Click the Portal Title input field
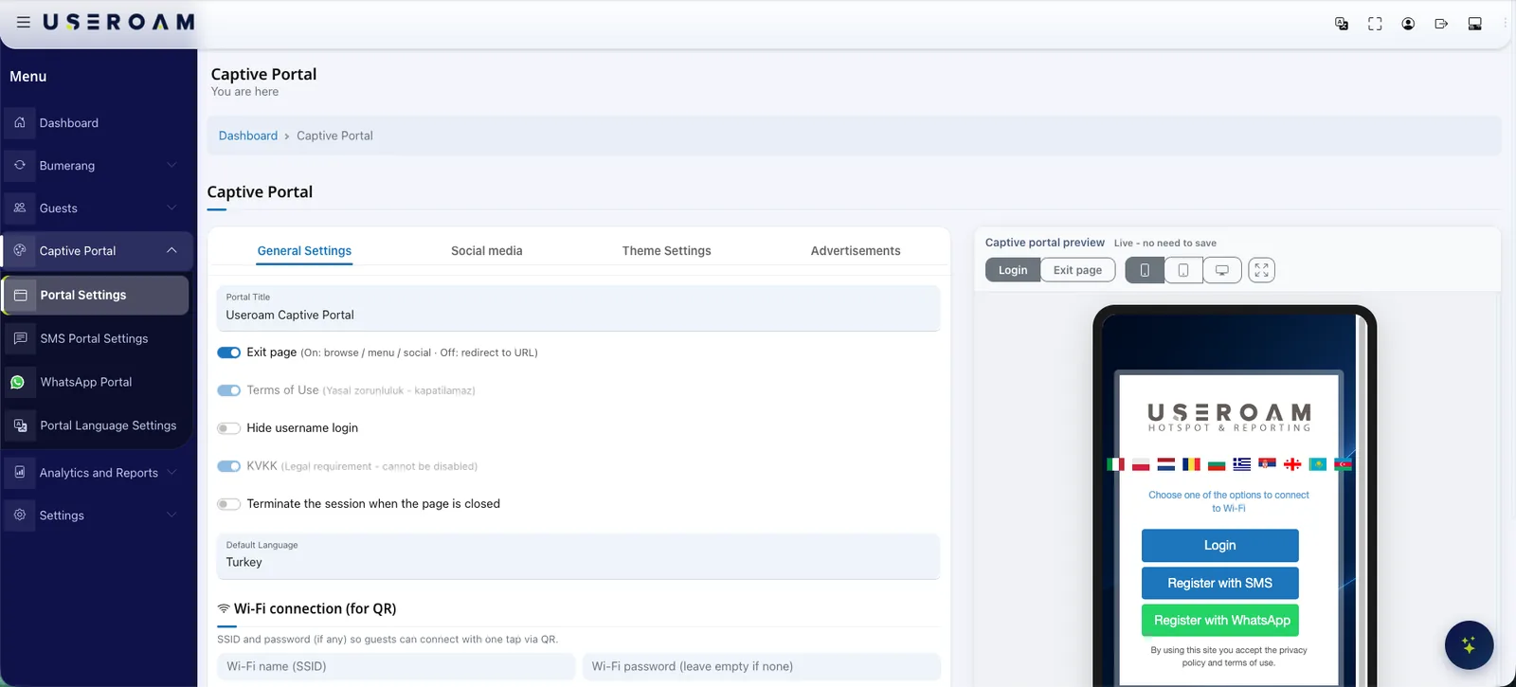The height and width of the screenshot is (687, 1516). pos(578,308)
